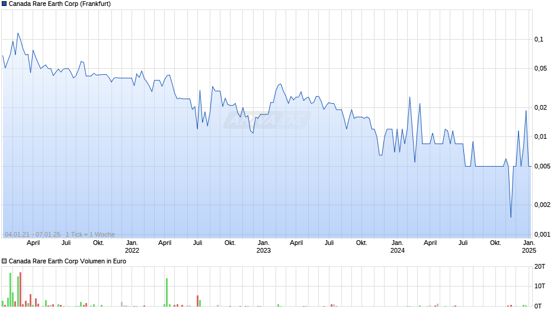Click the price axis label '0,02'
557x312 pixels.
pos(540,107)
